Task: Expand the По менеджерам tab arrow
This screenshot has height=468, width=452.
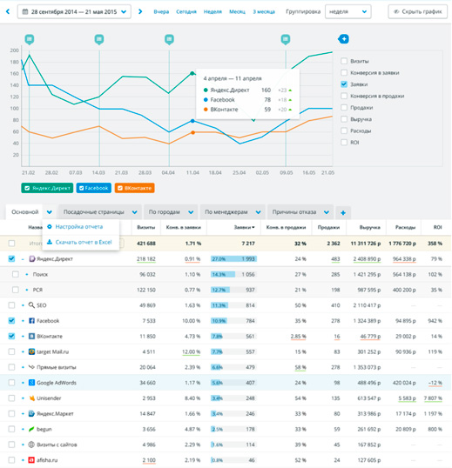Action: (259, 212)
